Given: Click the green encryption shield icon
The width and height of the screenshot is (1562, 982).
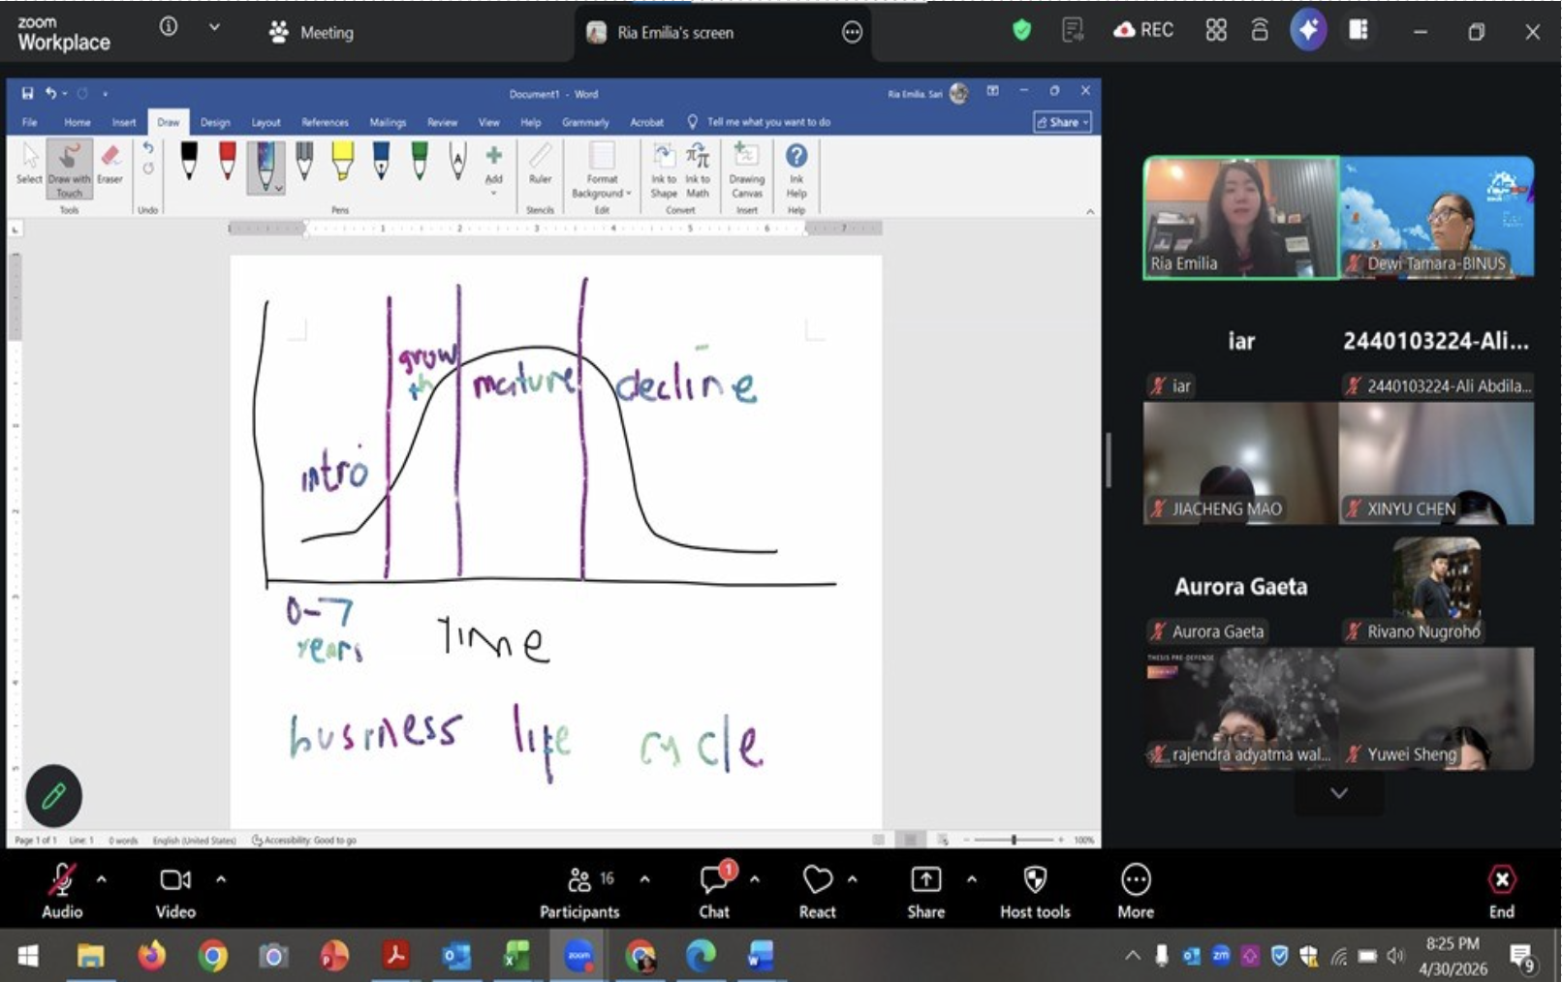Looking at the screenshot, I should [x=1021, y=31].
